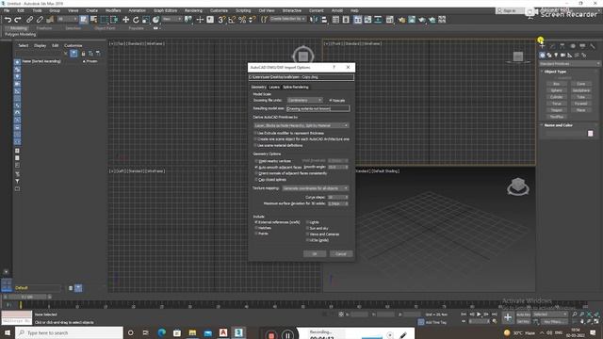Activate the Select and Link chain icon

pos(29,20)
